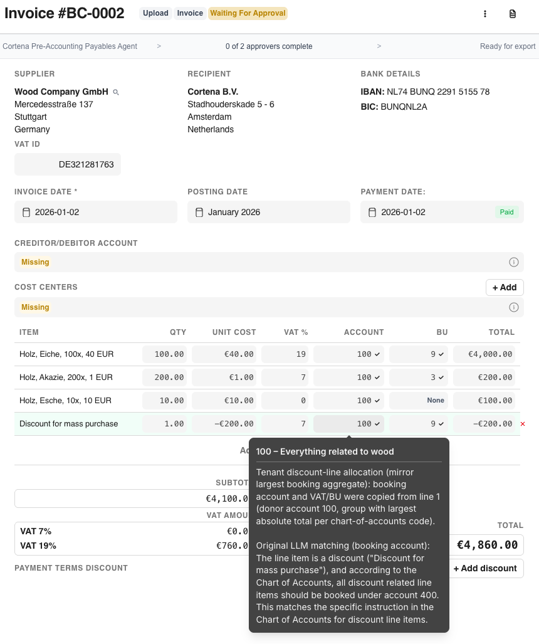Edit VAT % 19 for Holz, Eiche
The width and height of the screenshot is (539, 644).
click(285, 354)
